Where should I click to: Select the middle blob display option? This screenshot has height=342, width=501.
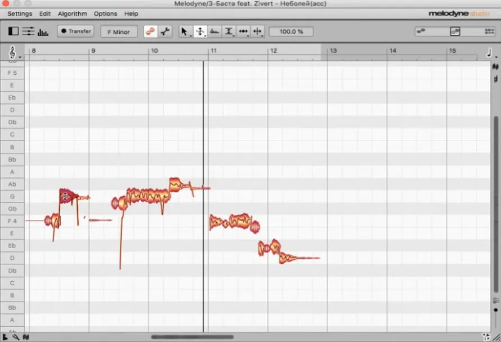[x=455, y=31]
